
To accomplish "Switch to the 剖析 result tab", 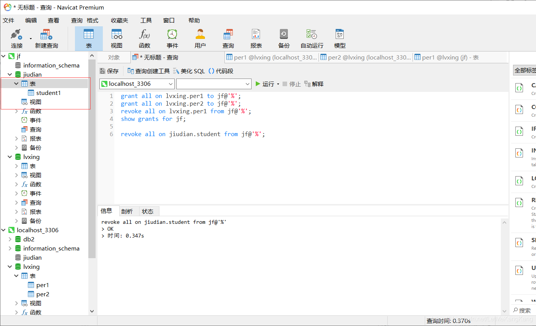I will coord(127,211).
